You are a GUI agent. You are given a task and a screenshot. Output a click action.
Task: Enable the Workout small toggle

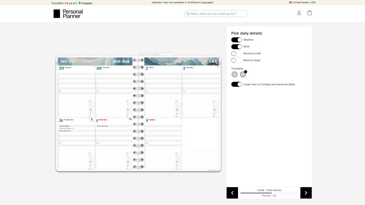pos(236,53)
